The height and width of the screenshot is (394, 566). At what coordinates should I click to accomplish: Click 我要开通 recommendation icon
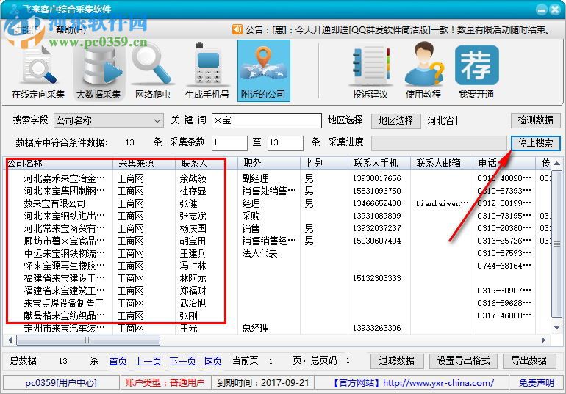476,72
